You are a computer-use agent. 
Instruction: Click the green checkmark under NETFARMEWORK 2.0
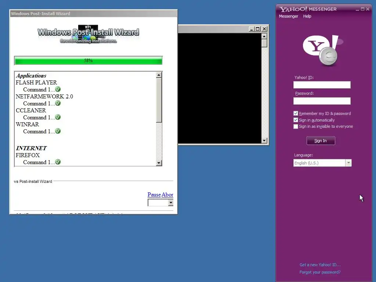pos(58,103)
